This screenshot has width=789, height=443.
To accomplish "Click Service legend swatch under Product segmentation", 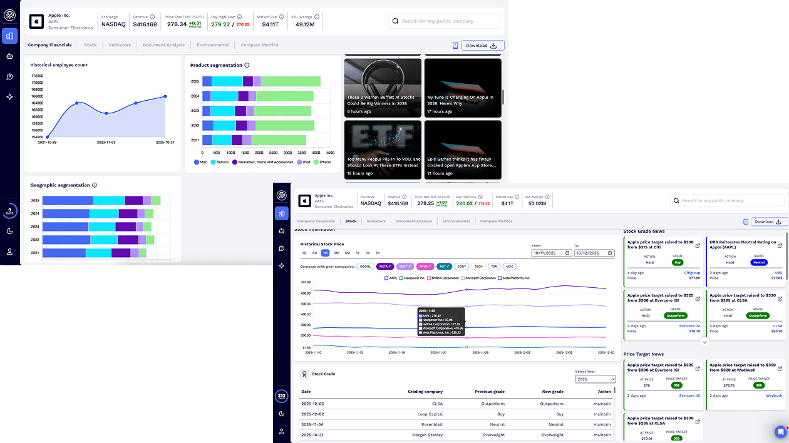I will 212,162.
